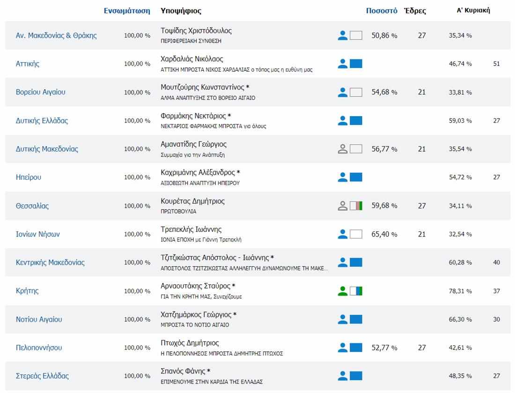Click the blue person icon in the Αττικής row
The height and width of the screenshot is (393, 515).
pyautogui.click(x=343, y=64)
